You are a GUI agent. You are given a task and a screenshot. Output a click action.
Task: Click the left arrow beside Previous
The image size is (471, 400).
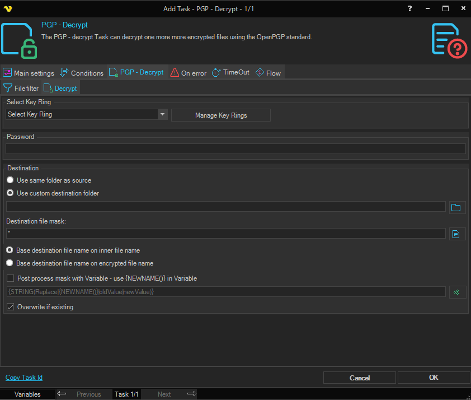62,394
